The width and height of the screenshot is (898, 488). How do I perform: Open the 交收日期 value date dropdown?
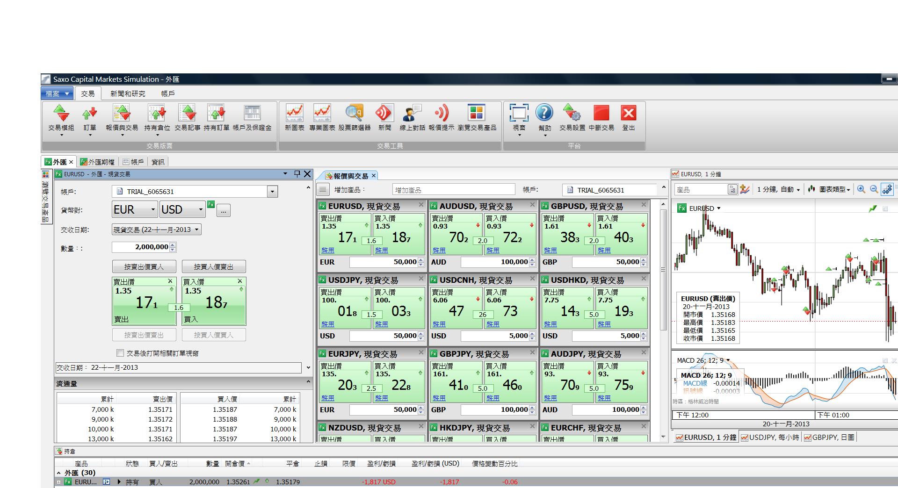(157, 230)
